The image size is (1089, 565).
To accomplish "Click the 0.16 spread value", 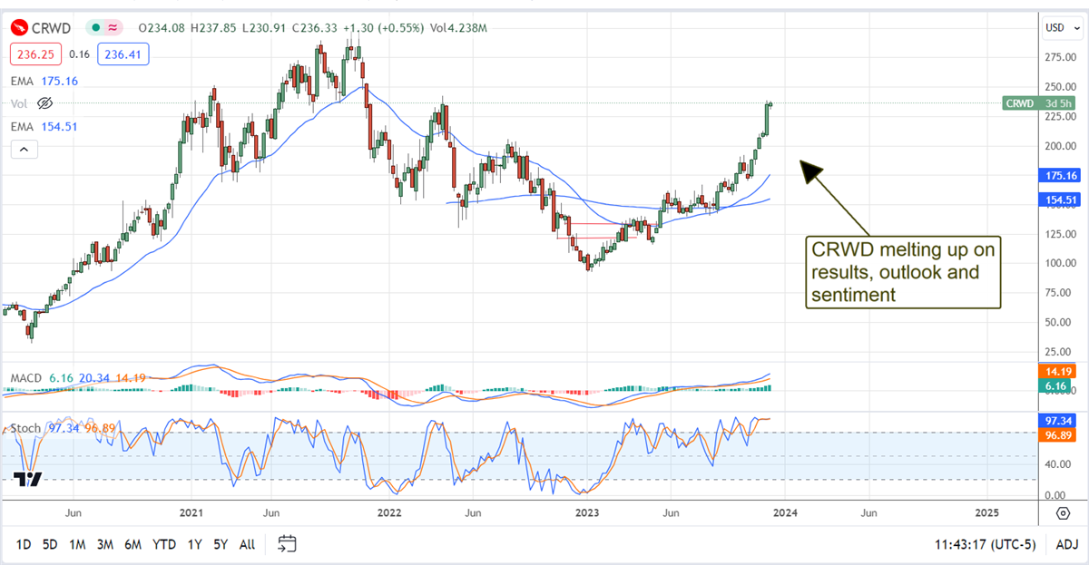I will [80, 54].
